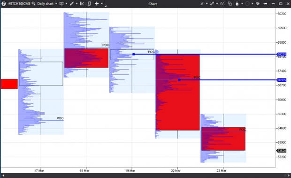
Task: Click the POC label on 18 Mar profile
Action: [x=106, y=45]
